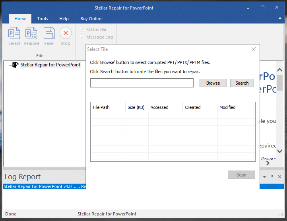The width and height of the screenshot is (287, 221).
Task: Pin the Log Report panel
Action: (x=272, y=176)
